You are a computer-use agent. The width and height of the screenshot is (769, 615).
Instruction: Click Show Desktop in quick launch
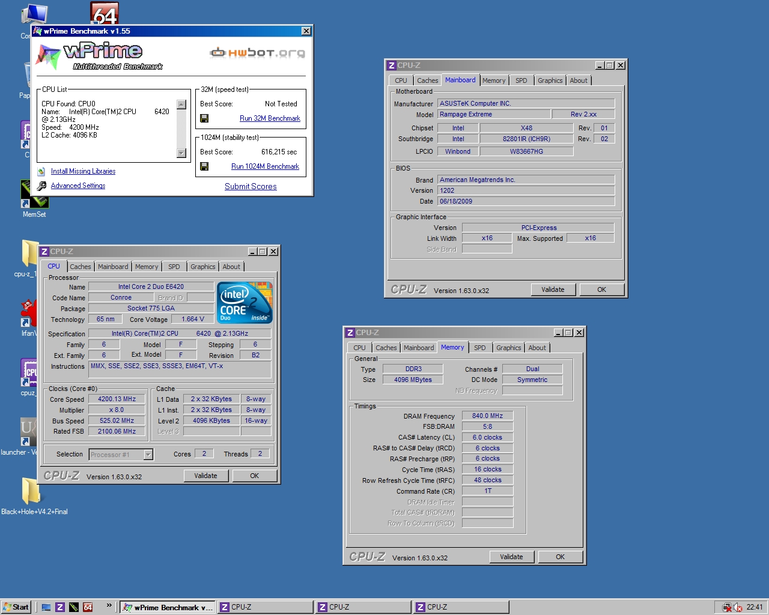tap(46, 607)
